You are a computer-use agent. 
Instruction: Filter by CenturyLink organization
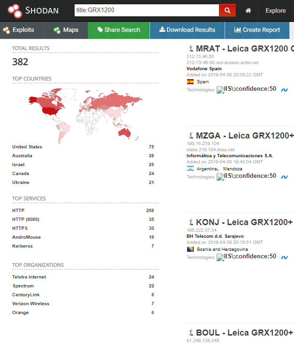(26, 295)
